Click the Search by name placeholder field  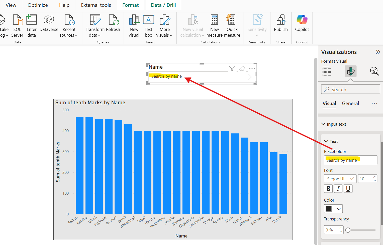[350, 160]
